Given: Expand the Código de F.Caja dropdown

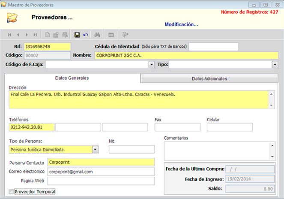Looking at the screenshot, I should coord(151,64).
